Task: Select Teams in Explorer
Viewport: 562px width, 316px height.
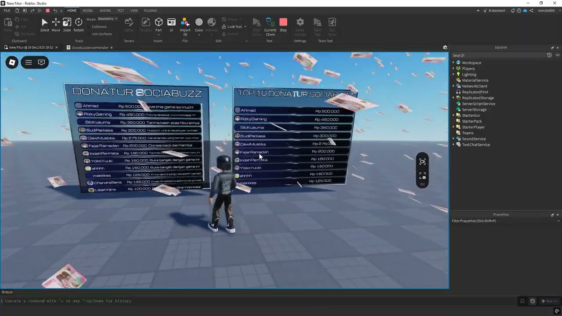Action: [x=467, y=133]
